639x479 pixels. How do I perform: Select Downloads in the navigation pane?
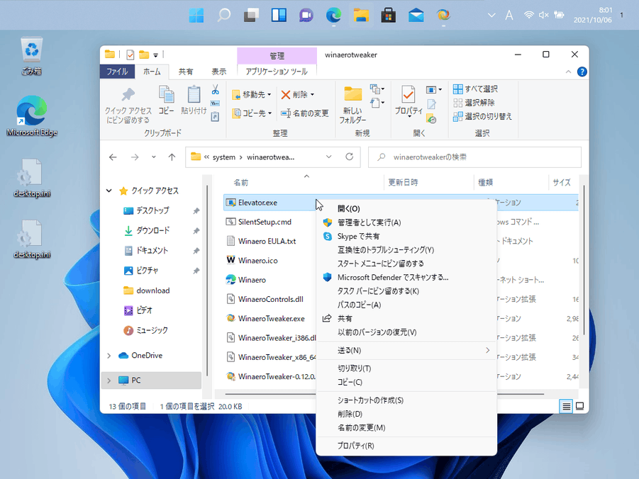pos(152,230)
